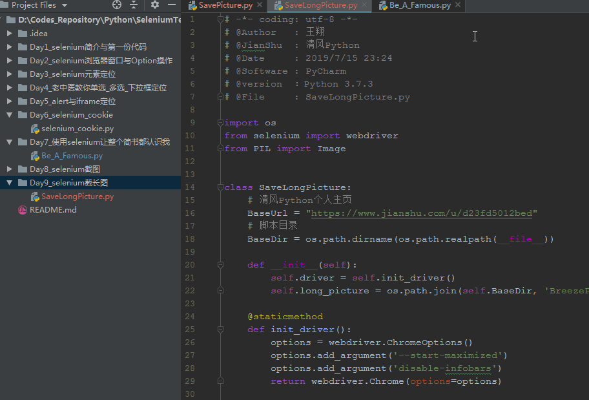The height and width of the screenshot is (400, 589).
Task: Expand the Day4 folder arrow
Action: [x=10, y=88]
